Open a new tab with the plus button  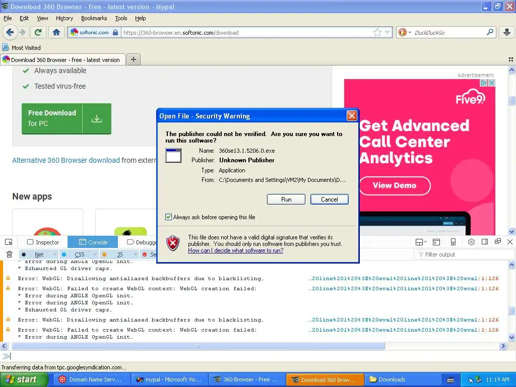tap(133, 59)
